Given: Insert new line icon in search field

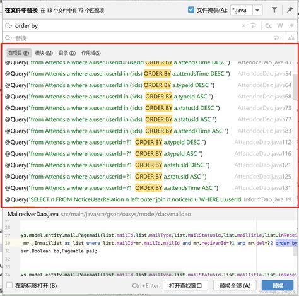Looking at the screenshot, I should point(254,26).
